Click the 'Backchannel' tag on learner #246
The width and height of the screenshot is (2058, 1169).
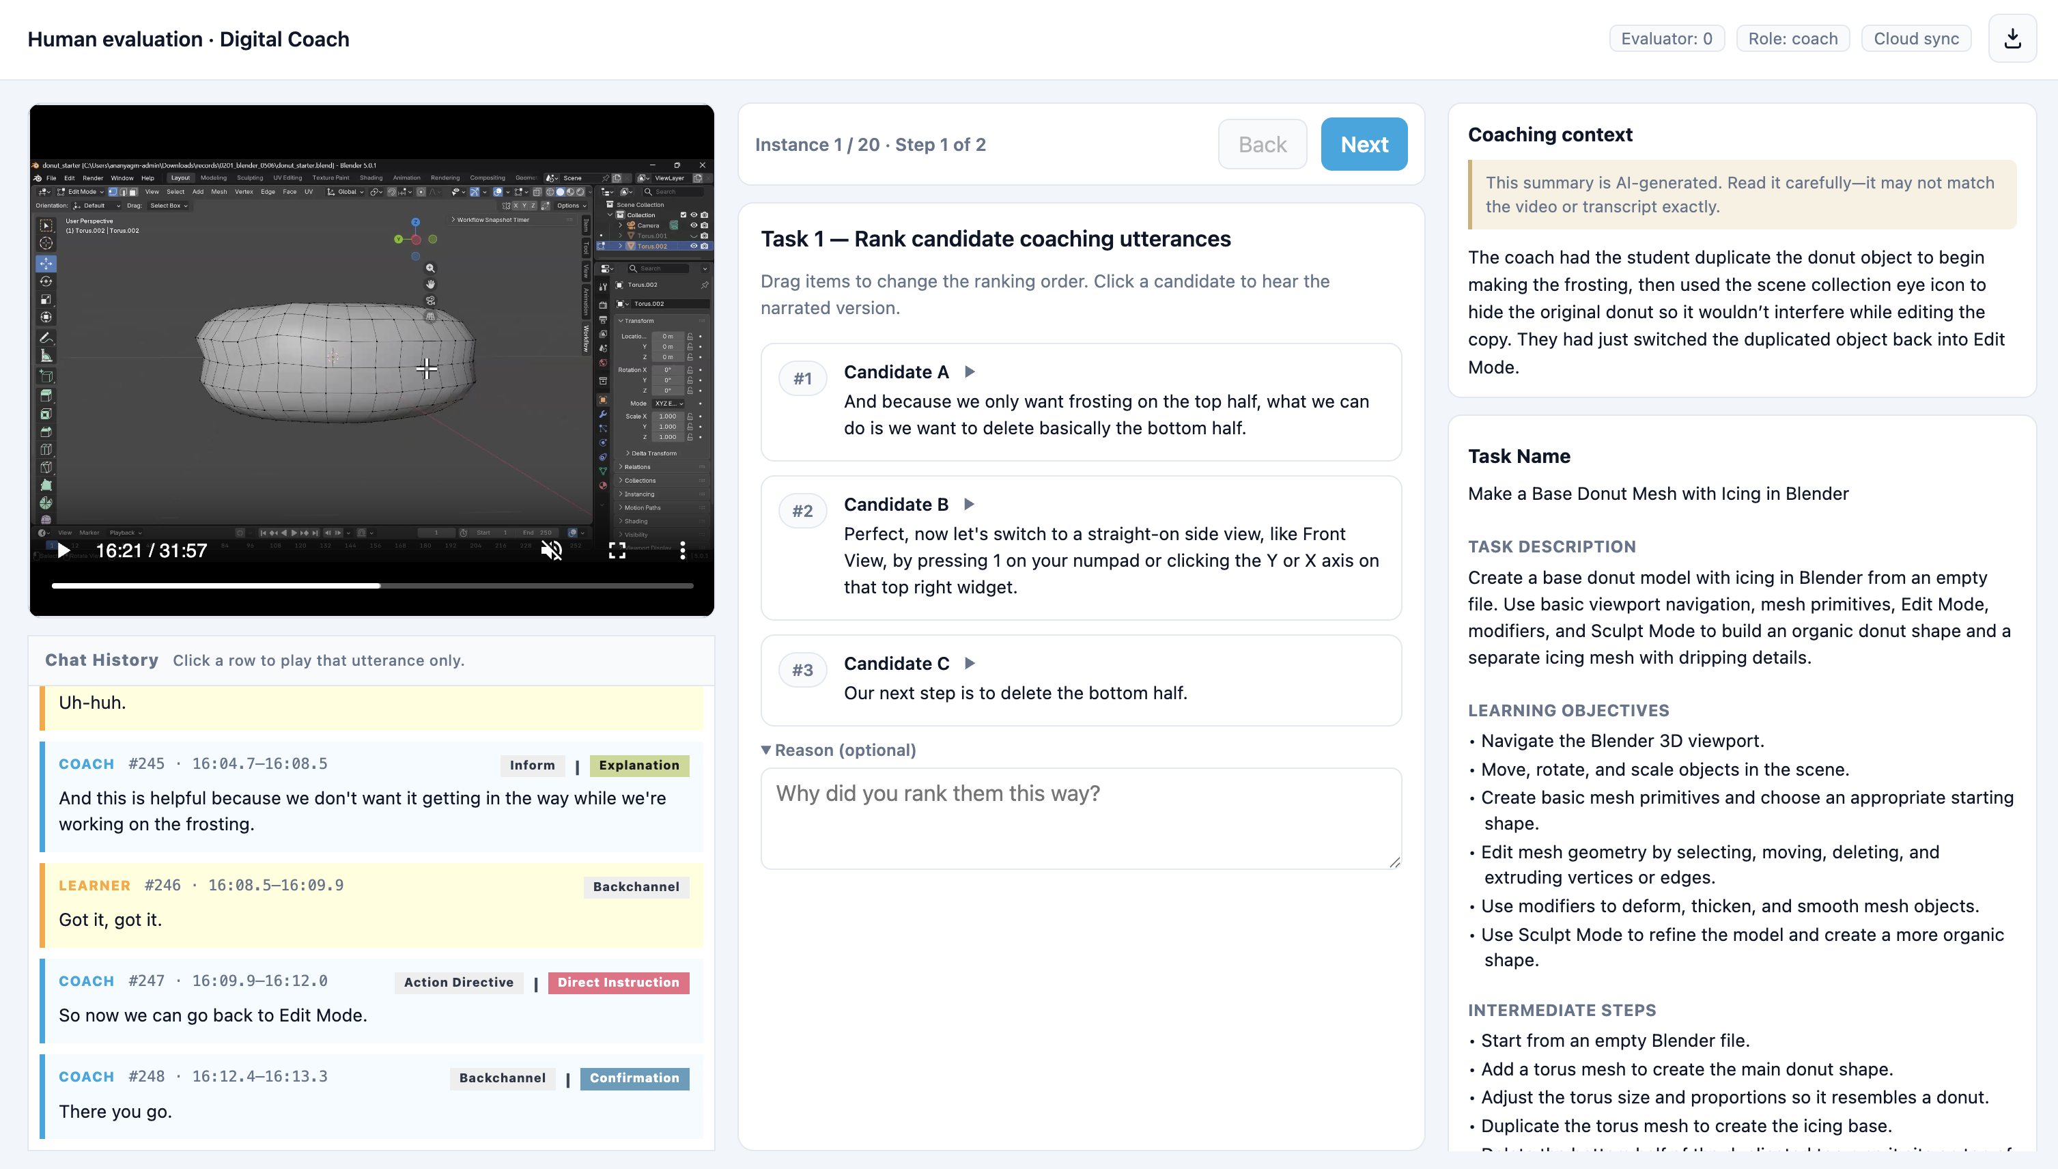(636, 886)
